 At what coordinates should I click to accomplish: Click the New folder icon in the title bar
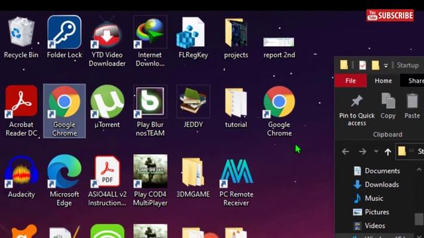tap(375, 65)
